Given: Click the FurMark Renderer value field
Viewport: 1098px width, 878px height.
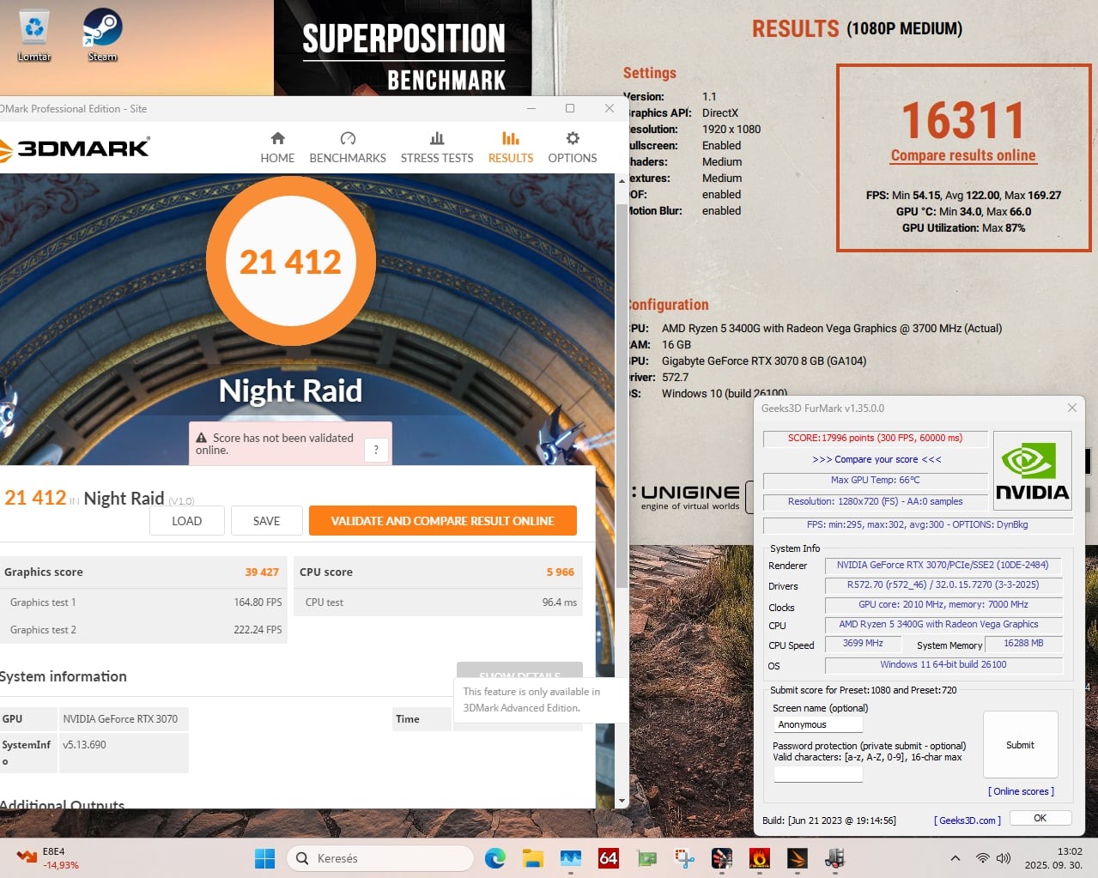Looking at the screenshot, I should pos(943,566).
